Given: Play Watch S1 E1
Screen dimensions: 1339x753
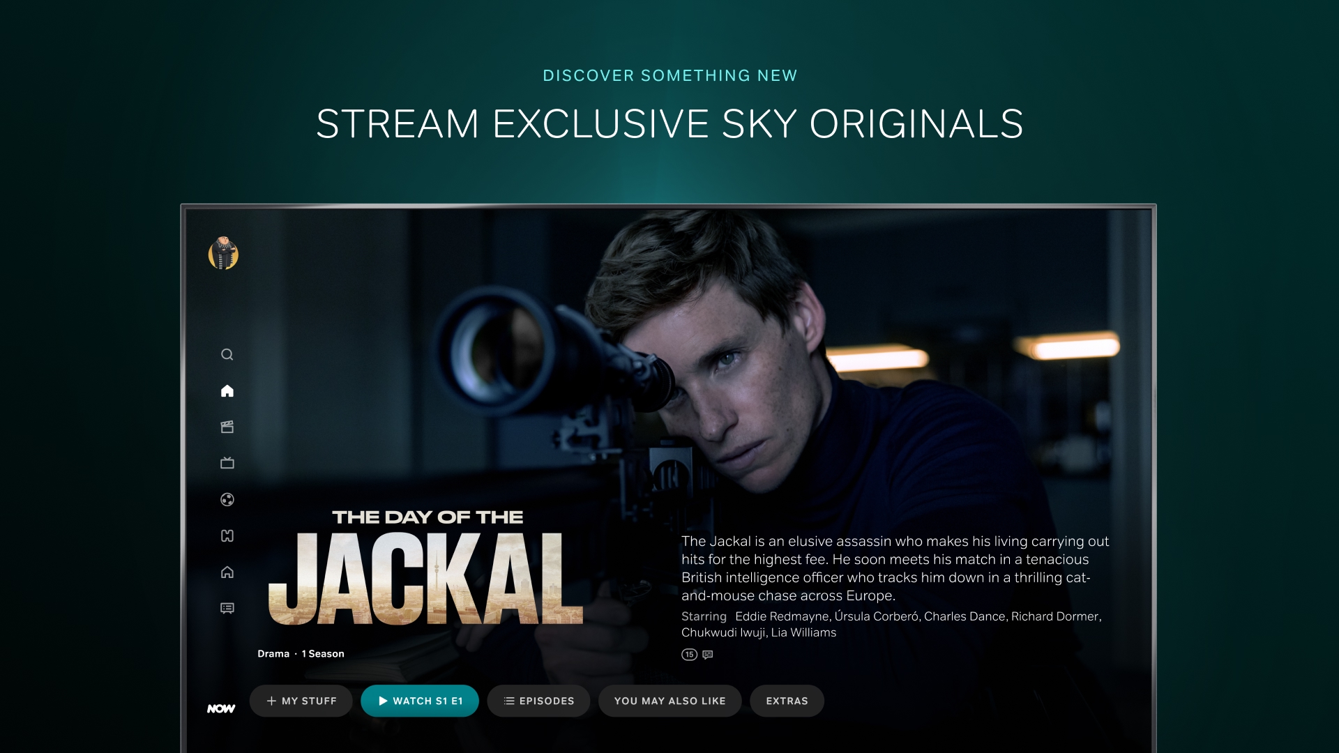Looking at the screenshot, I should pos(420,701).
